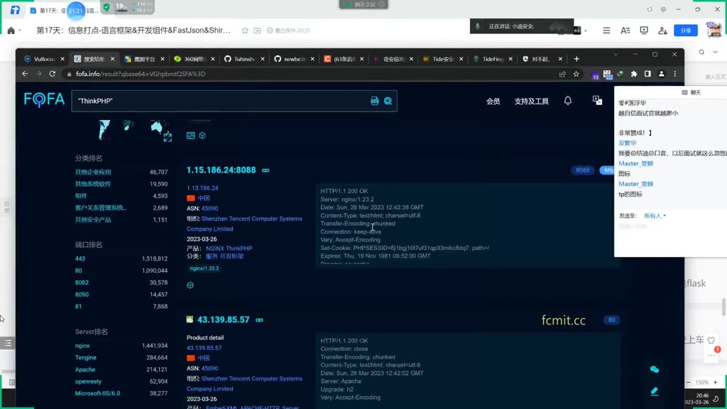Screen dimensions: 727x409
Task: Open the browser three-dot menu
Action: coord(675,74)
